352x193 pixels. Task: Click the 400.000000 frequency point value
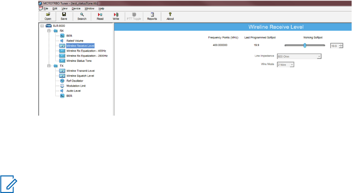tap(220, 45)
